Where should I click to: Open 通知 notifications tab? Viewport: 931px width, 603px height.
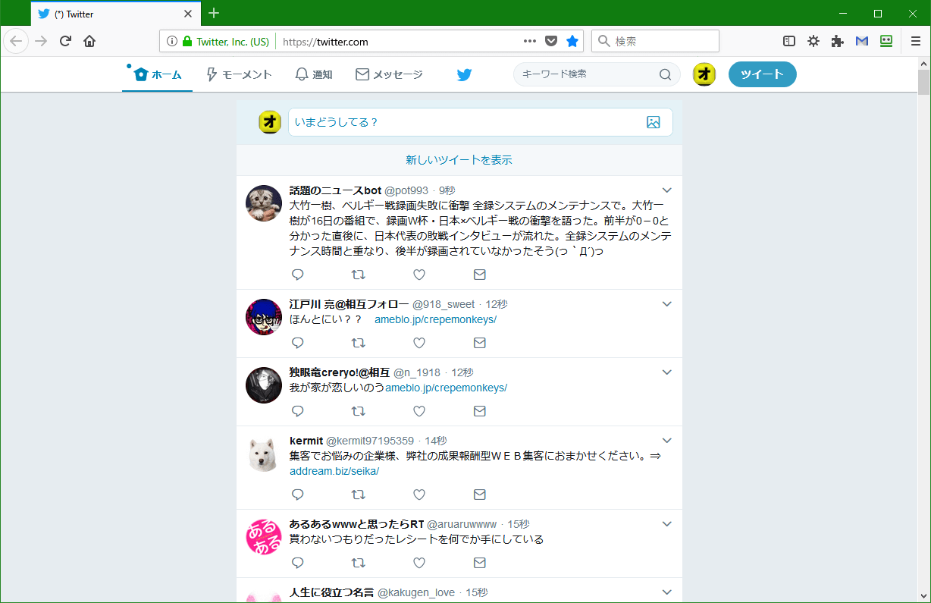[313, 74]
